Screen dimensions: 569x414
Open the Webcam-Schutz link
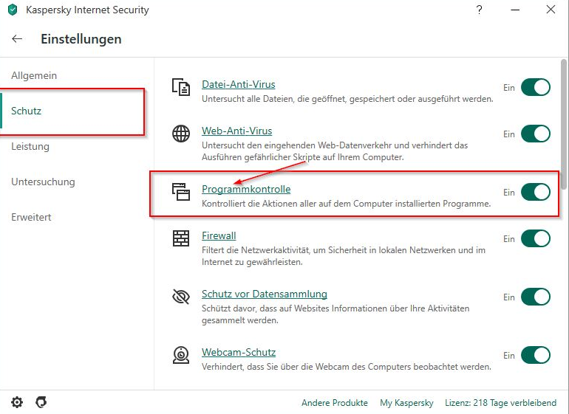pos(239,352)
